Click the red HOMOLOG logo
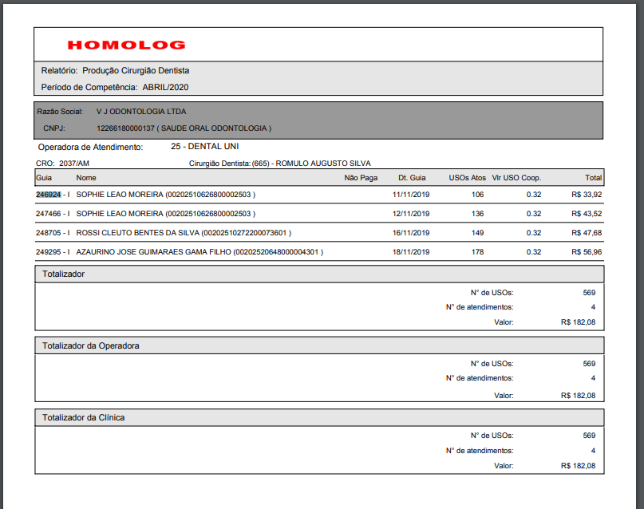This screenshot has height=509, width=644. (126, 45)
